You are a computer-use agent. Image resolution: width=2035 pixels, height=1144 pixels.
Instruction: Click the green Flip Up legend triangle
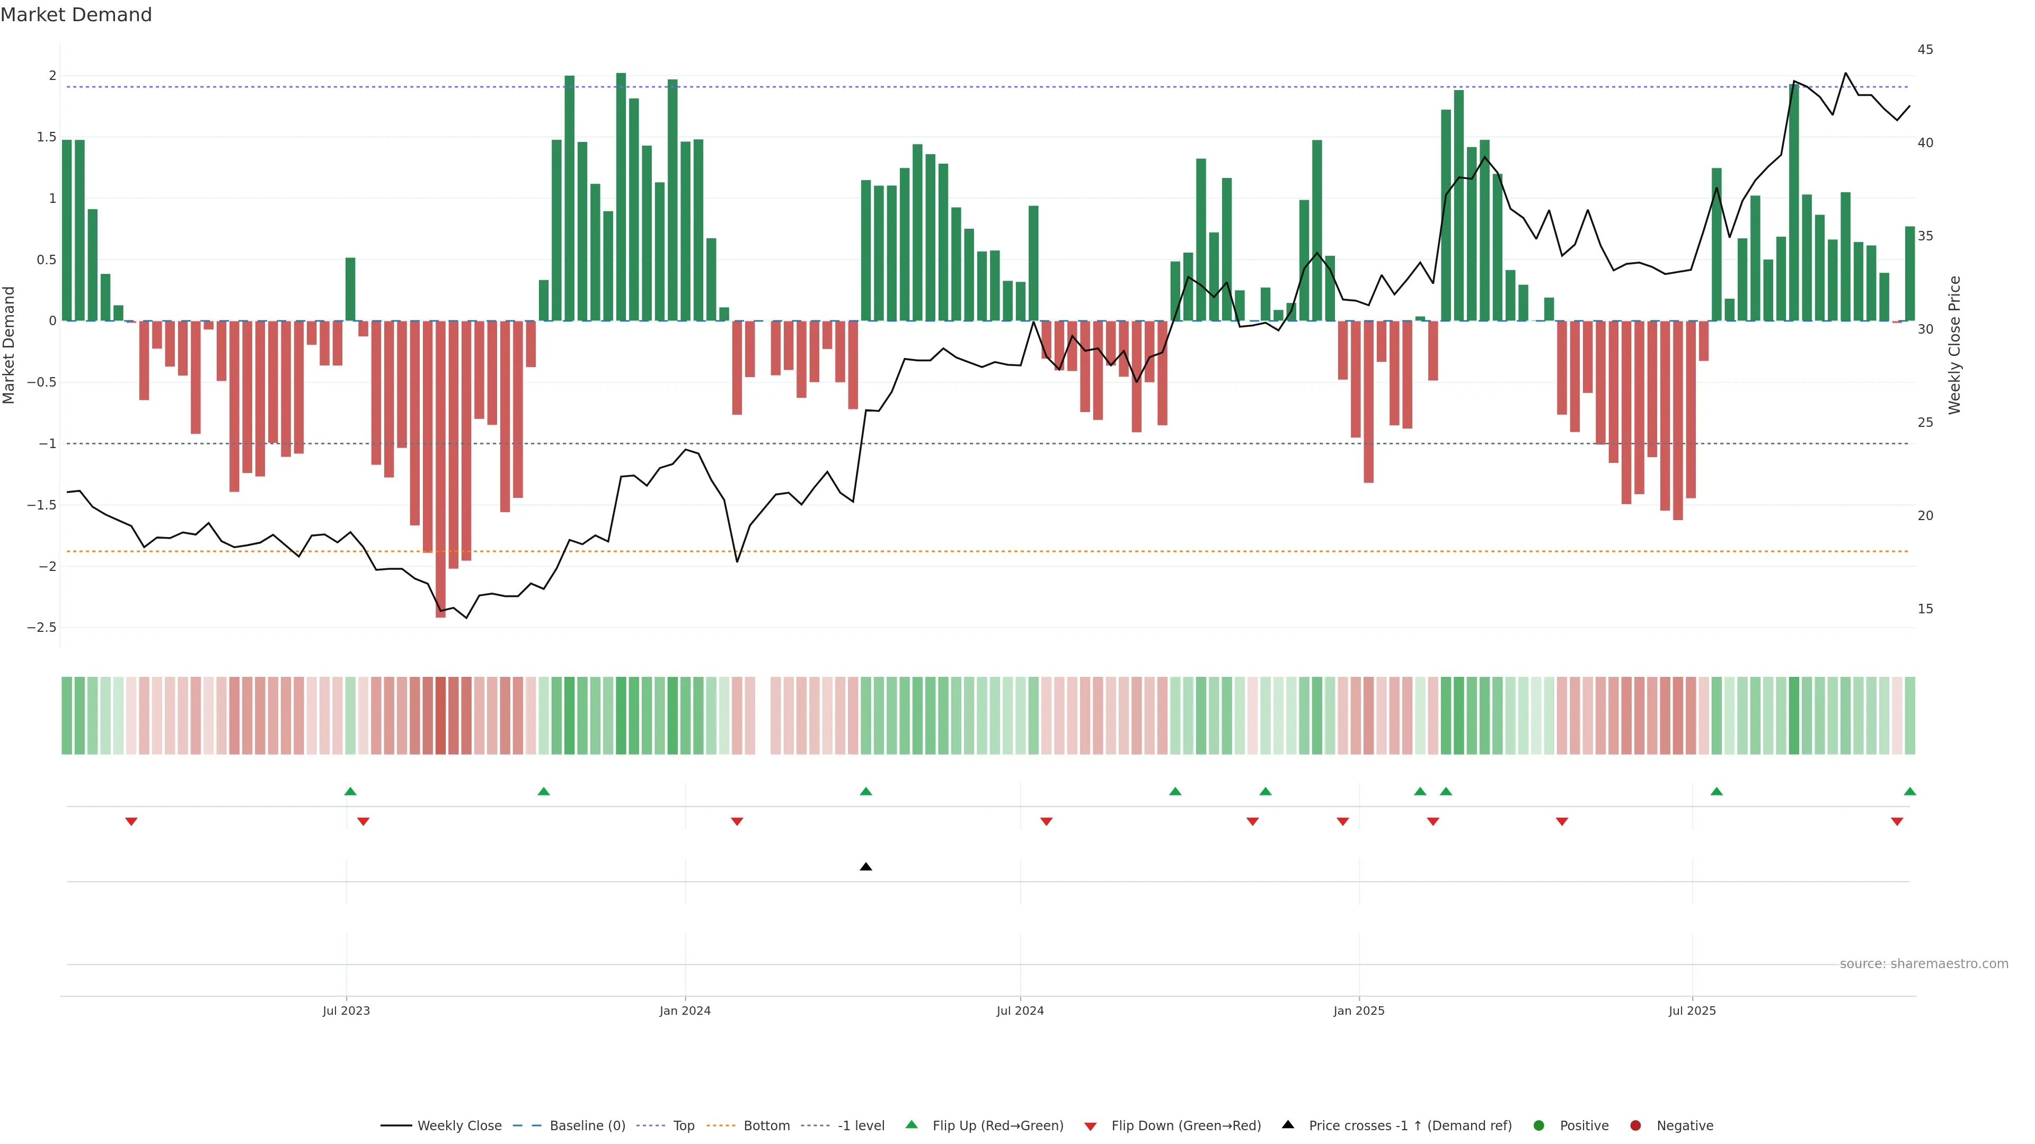912,1125
